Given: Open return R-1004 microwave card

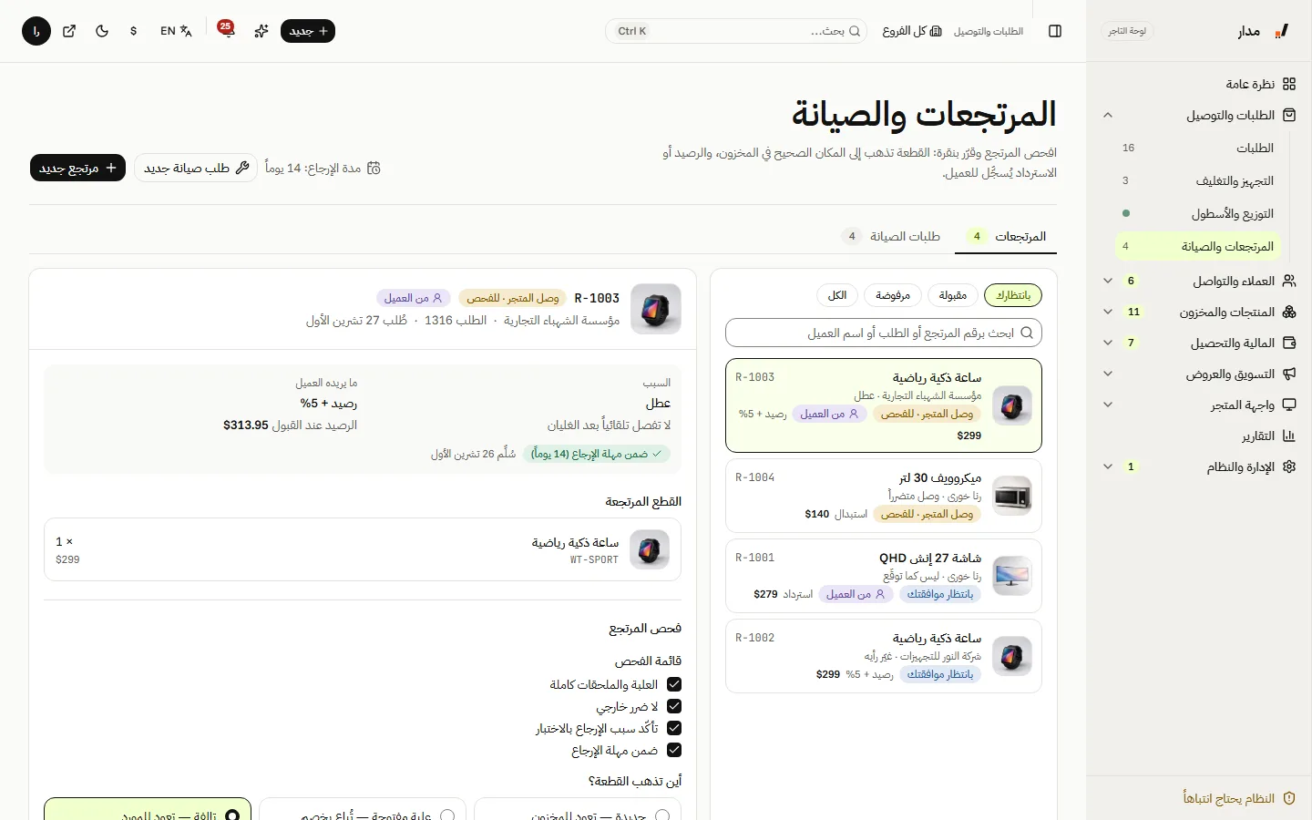Looking at the screenshot, I should (x=884, y=496).
